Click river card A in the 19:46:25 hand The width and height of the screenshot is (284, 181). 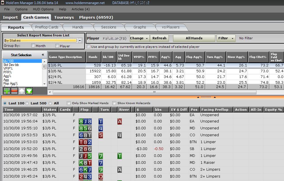120,170
